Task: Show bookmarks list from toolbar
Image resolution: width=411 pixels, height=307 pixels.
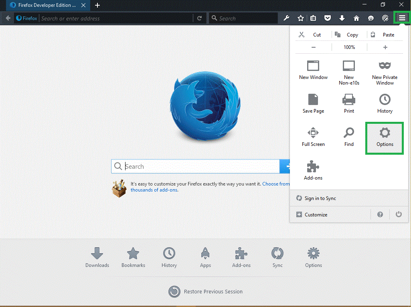Action: pyautogui.click(x=314, y=18)
